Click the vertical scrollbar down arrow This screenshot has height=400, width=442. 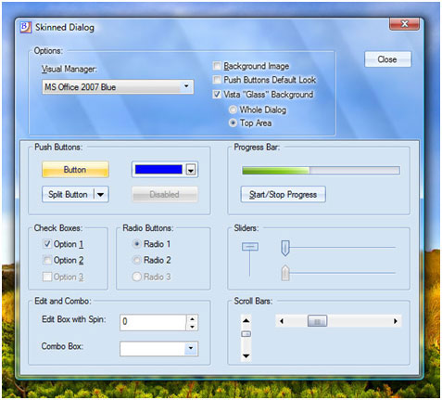[246, 355]
